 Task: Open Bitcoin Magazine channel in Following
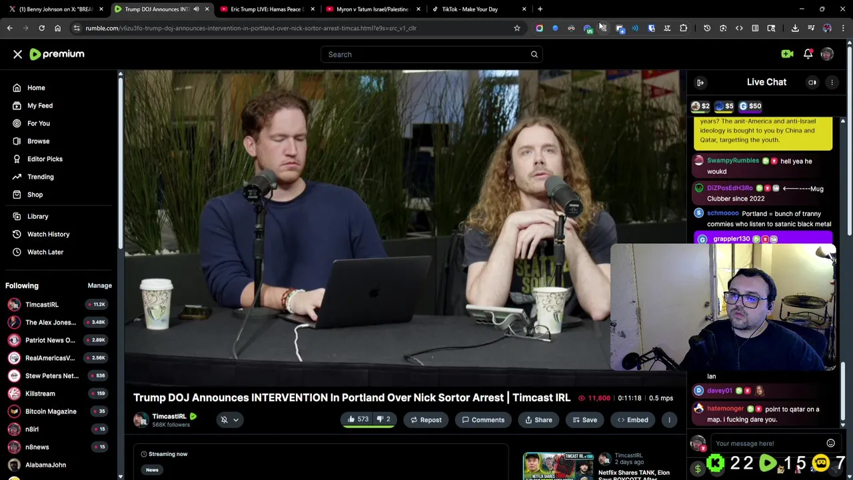click(x=51, y=411)
